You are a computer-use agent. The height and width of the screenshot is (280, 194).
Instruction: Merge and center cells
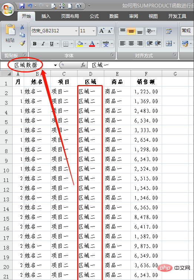168,43
